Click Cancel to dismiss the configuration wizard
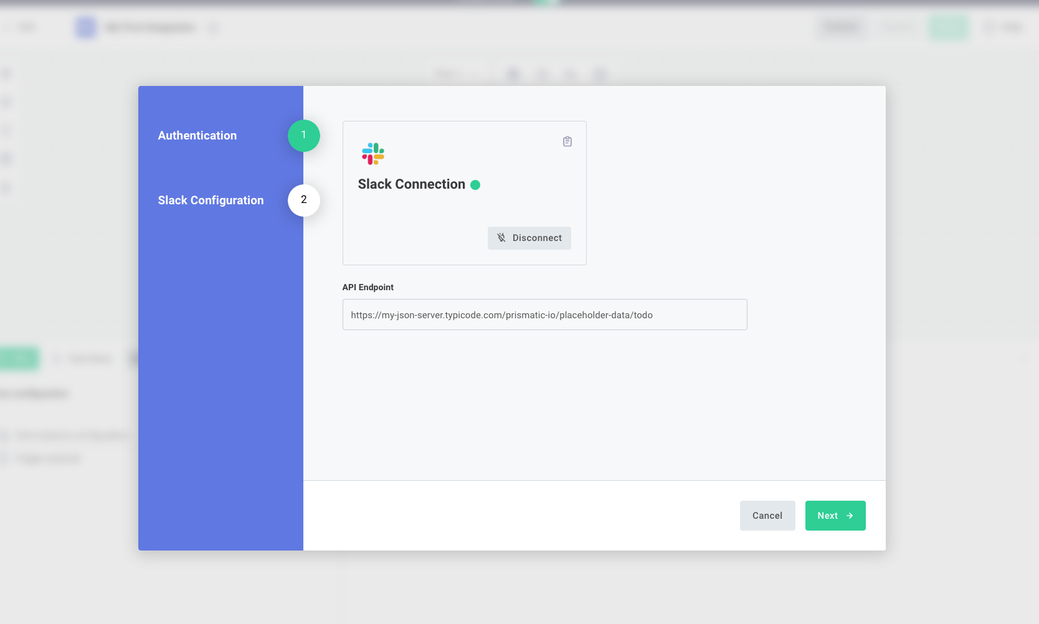The height and width of the screenshot is (624, 1039). coord(767,516)
